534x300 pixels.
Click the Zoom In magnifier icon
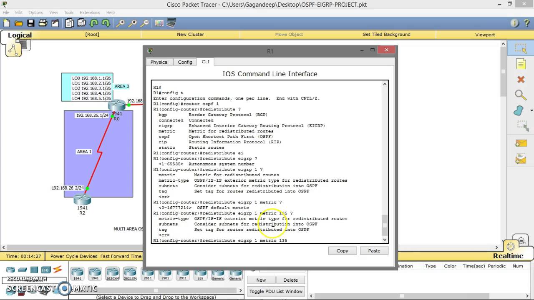(120, 23)
